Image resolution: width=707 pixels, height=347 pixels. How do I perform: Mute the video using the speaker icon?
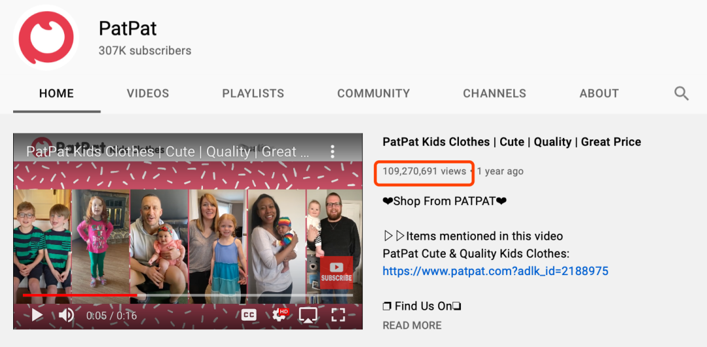[x=66, y=315]
